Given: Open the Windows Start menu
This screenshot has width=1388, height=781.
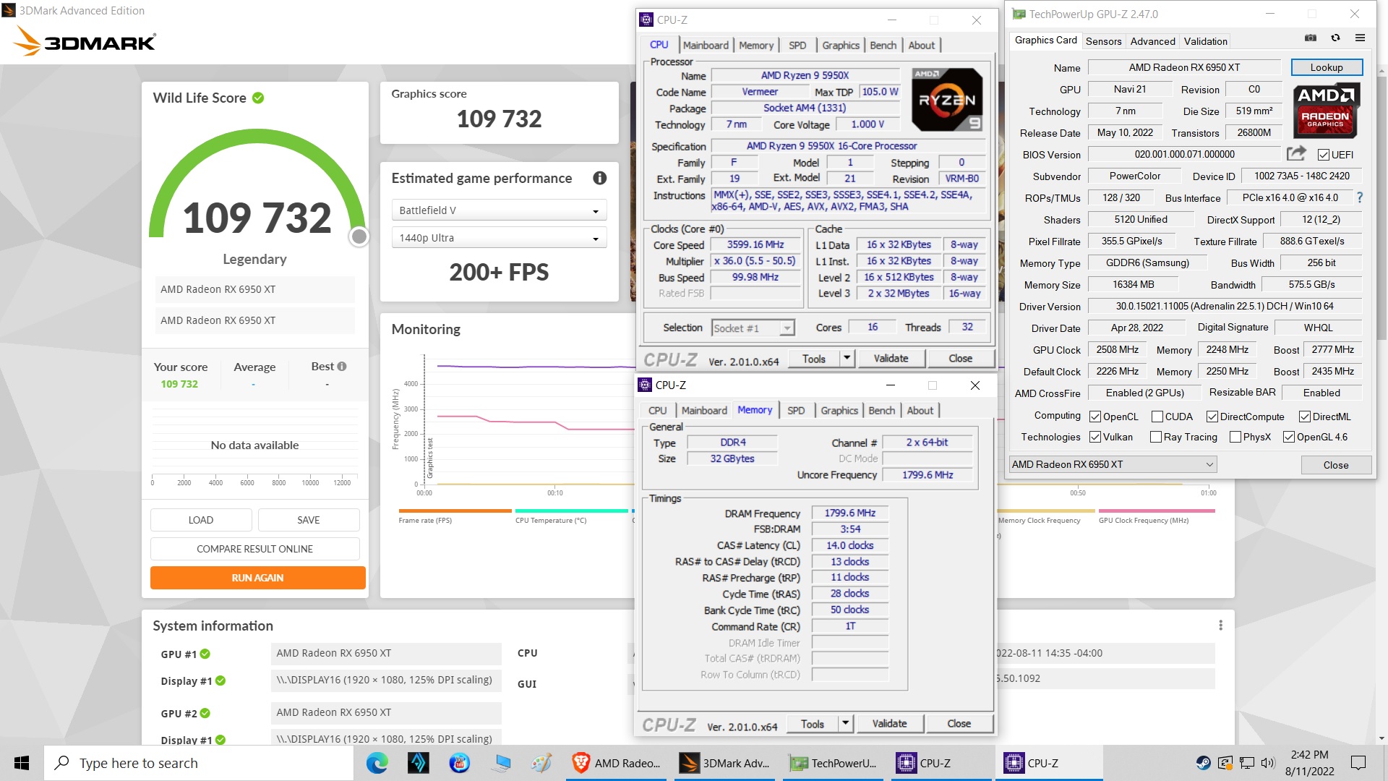Looking at the screenshot, I should click(x=22, y=763).
